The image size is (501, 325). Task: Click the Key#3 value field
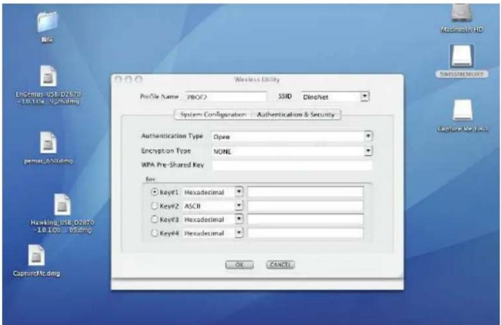(306, 219)
